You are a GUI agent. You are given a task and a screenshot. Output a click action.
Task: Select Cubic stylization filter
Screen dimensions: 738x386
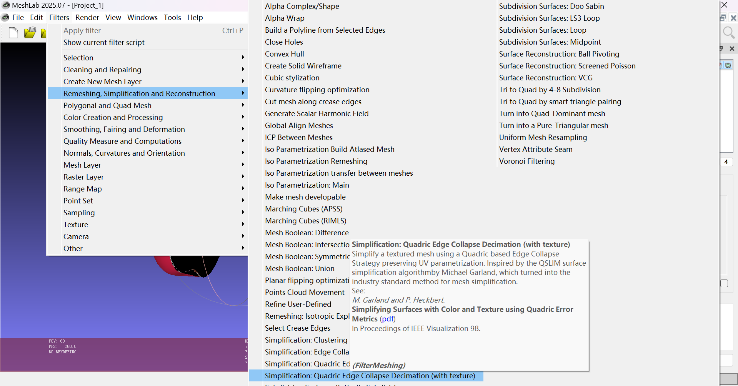pyautogui.click(x=292, y=78)
